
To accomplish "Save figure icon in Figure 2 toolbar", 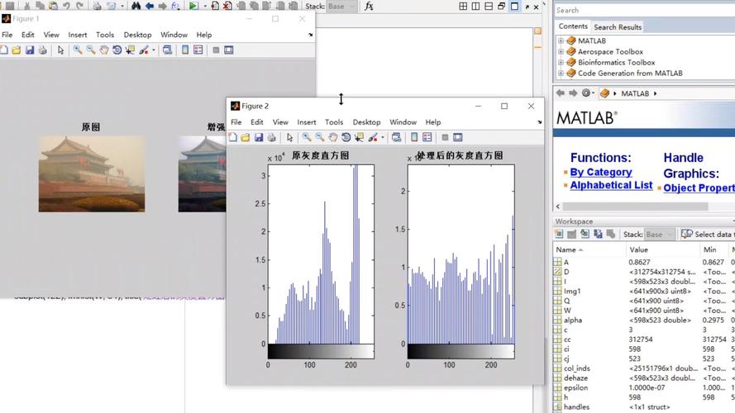I will point(258,137).
